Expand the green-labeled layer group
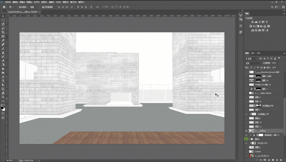The height and width of the screenshot is (162, 286). coord(250,139)
